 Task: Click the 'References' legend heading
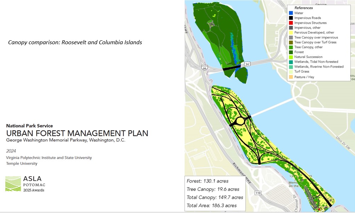click(x=304, y=8)
